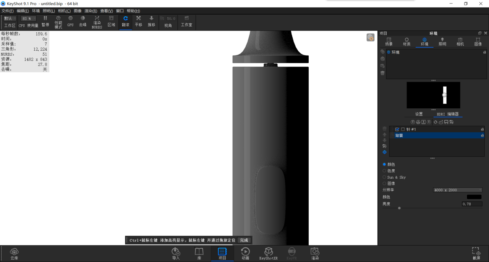The width and height of the screenshot is (489, 262).
Task: Switch to the 材质 material tab
Action: (x=406, y=42)
